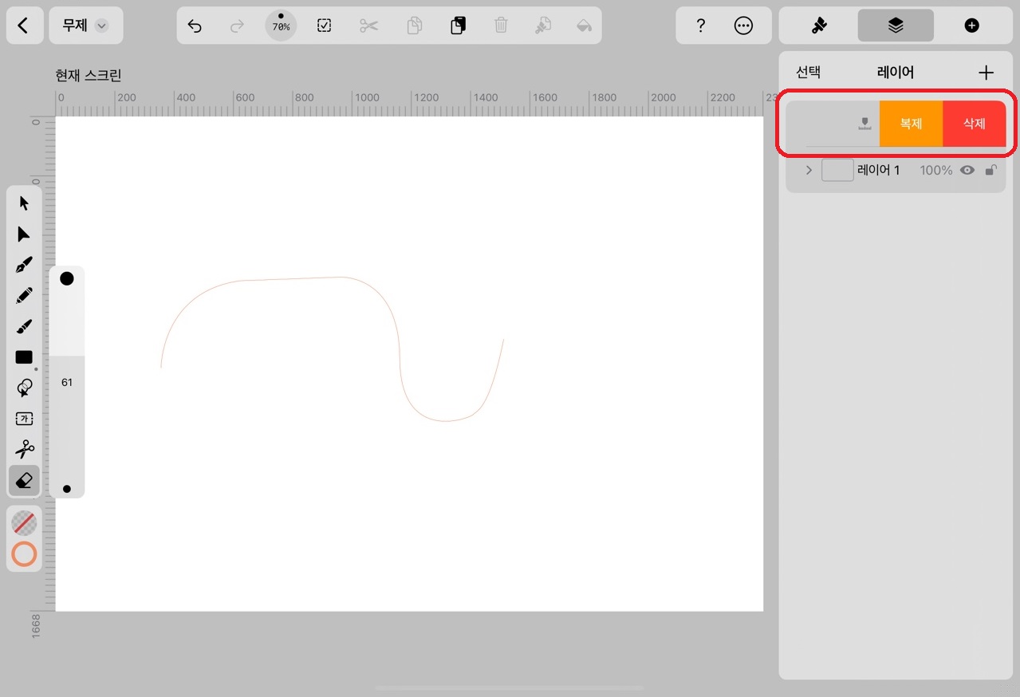The width and height of the screenshot is (1020, 697).
Task: Select the pen tool
Action: tap(24, 265)
